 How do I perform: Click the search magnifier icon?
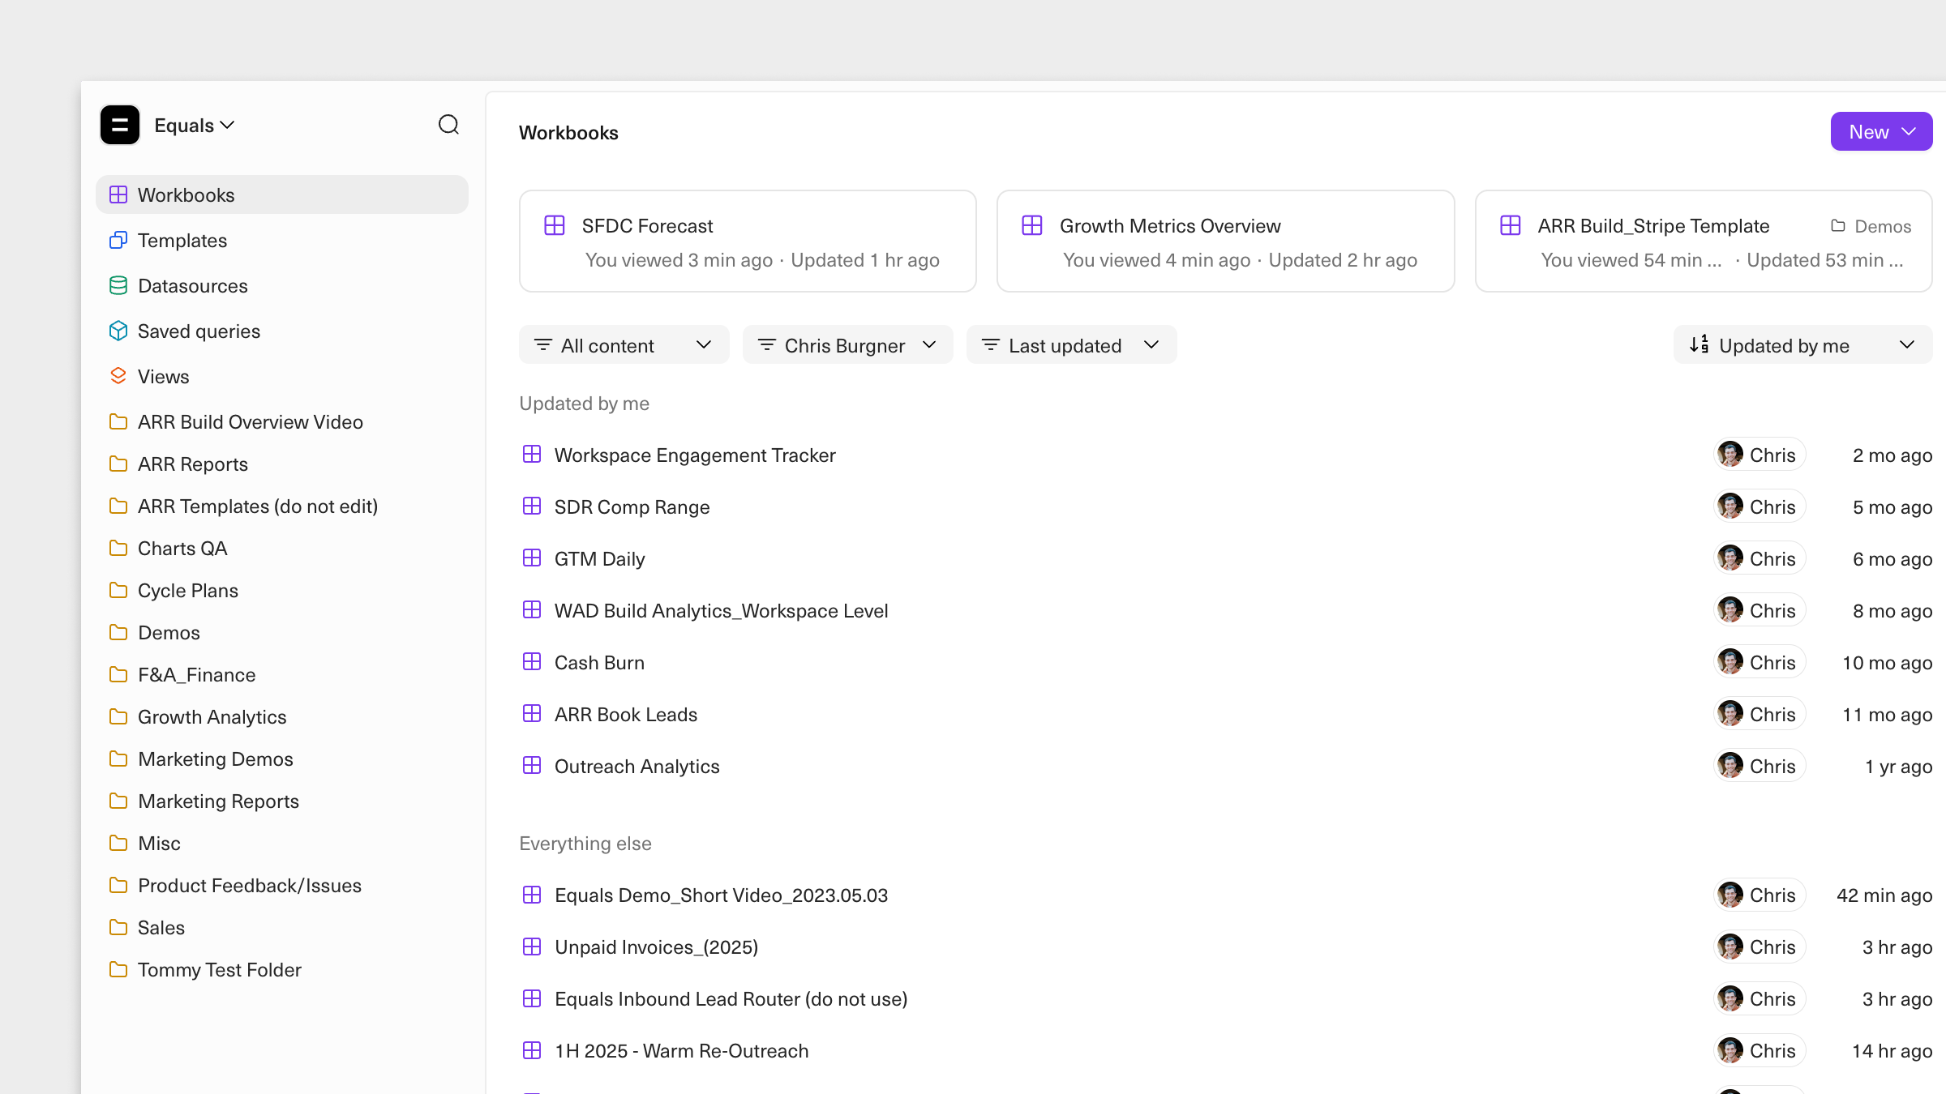[x=448, y=125]
